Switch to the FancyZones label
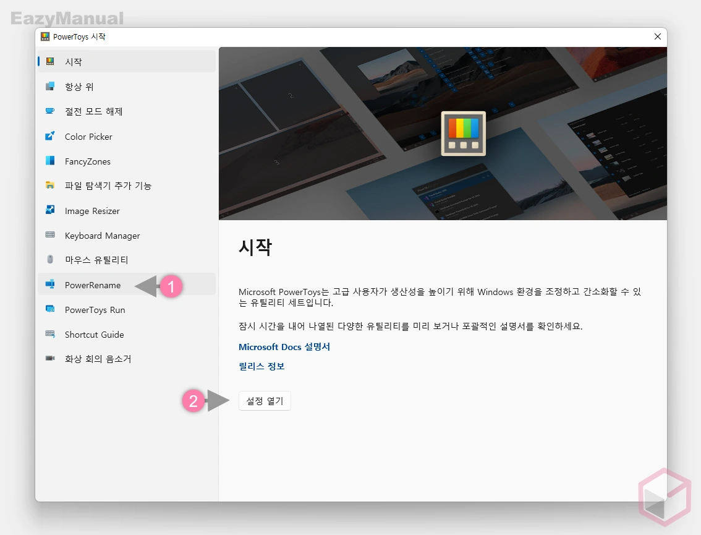 pos(88,161)
